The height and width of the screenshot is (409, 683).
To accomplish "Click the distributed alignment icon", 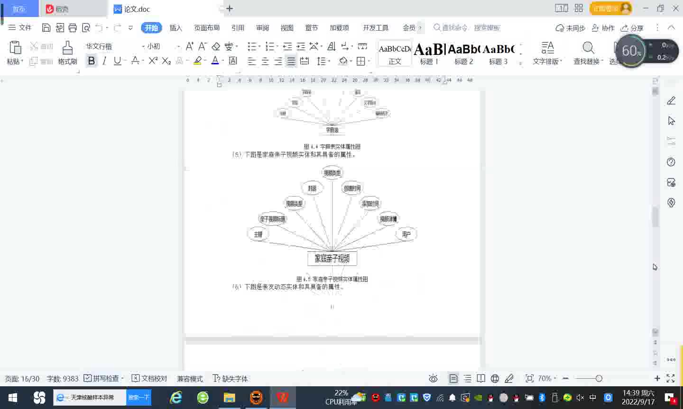I will coord(305,61).
